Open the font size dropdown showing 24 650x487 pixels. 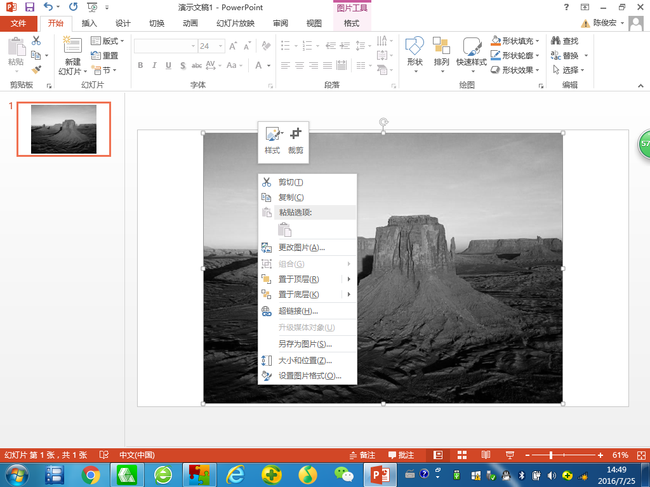click(220, 46)
